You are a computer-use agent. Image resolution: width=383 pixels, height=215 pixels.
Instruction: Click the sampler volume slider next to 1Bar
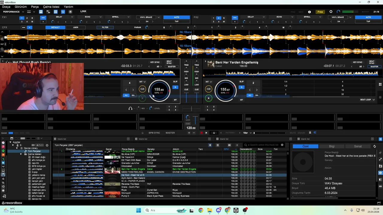click(269, 133)
